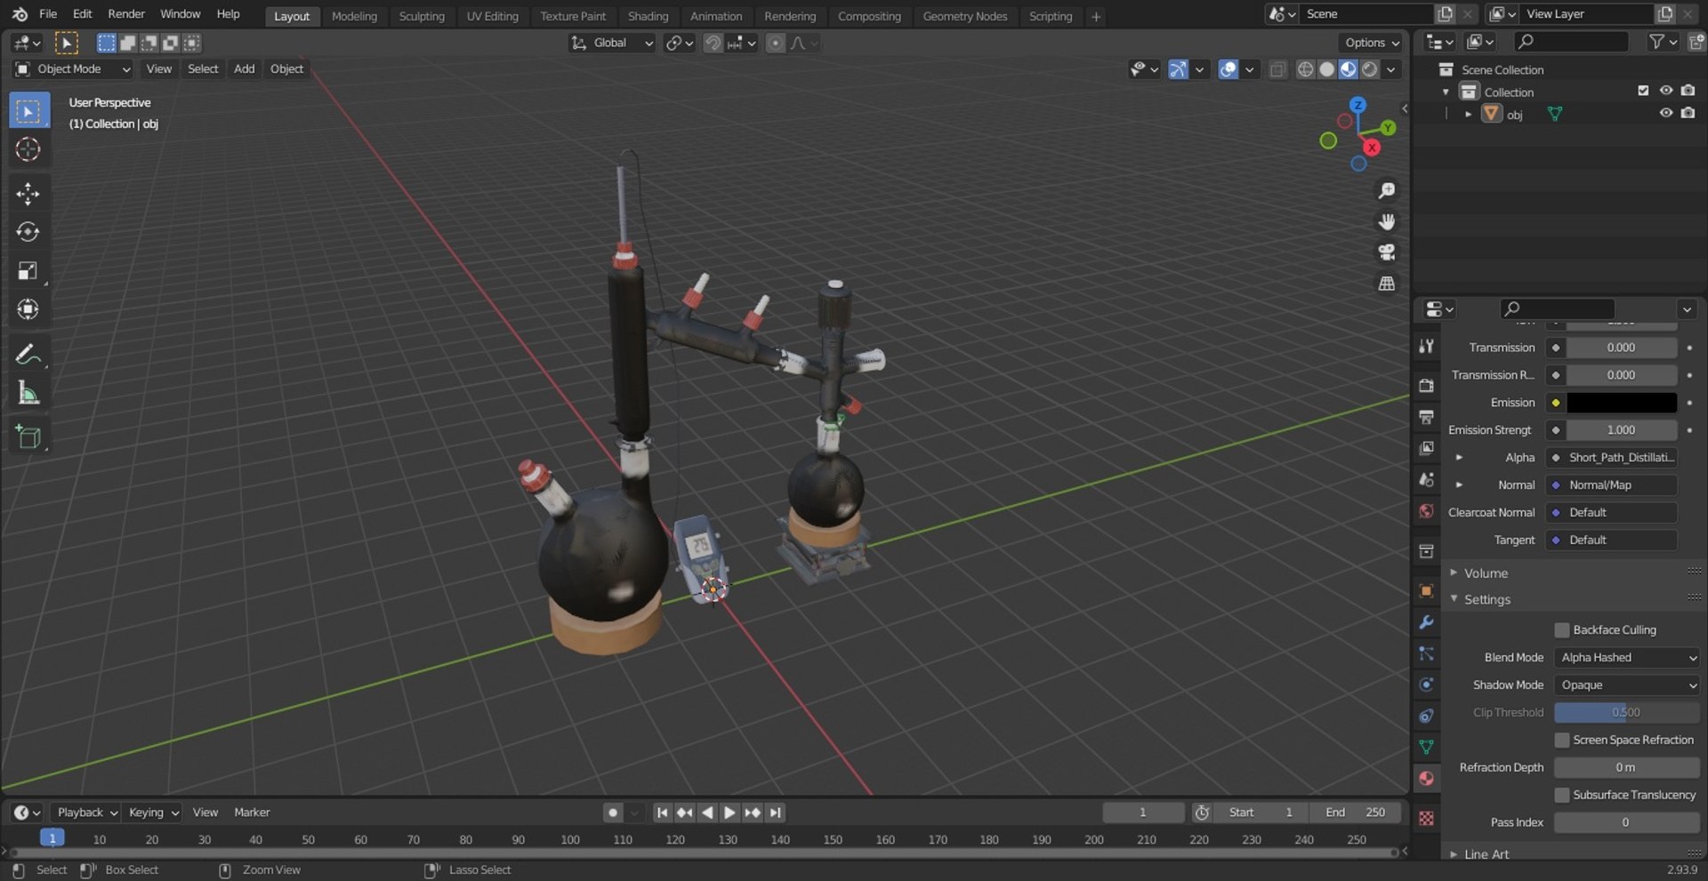Activate the Move tool
The image size is (1708, 881).
(28, 193)
